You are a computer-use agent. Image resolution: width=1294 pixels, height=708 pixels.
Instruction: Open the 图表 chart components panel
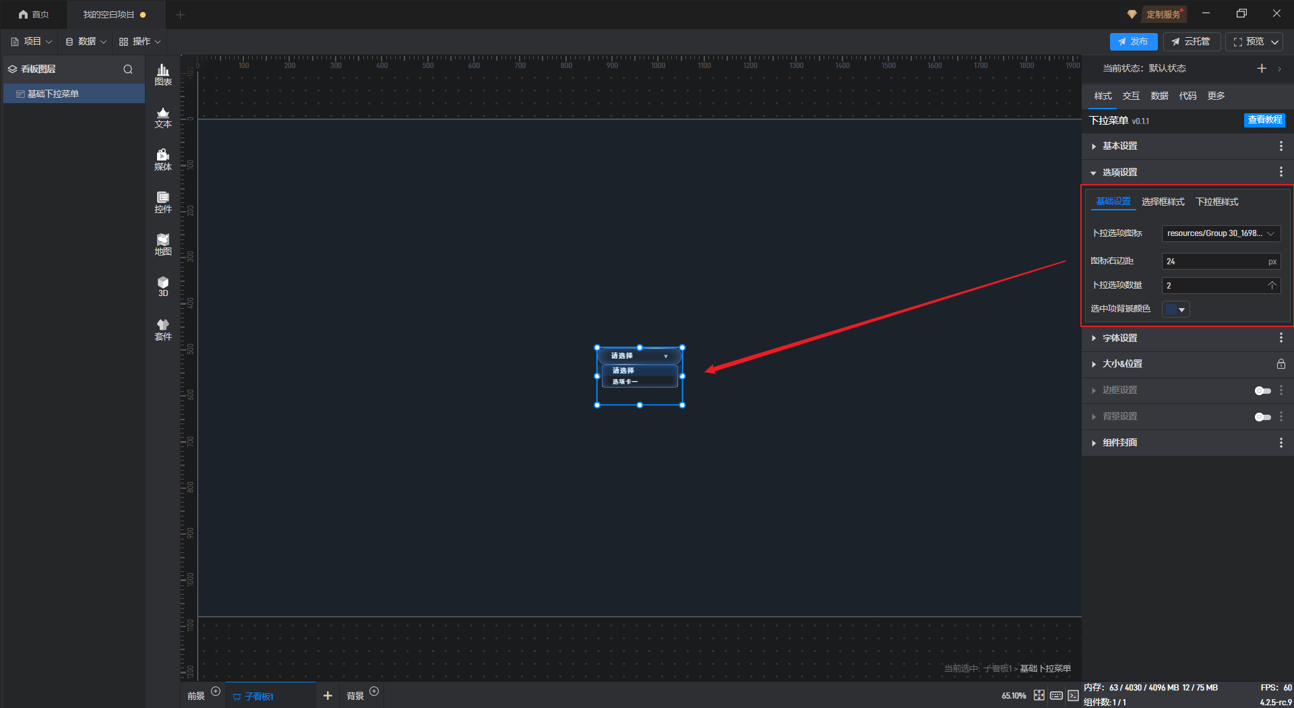(163, 75)
